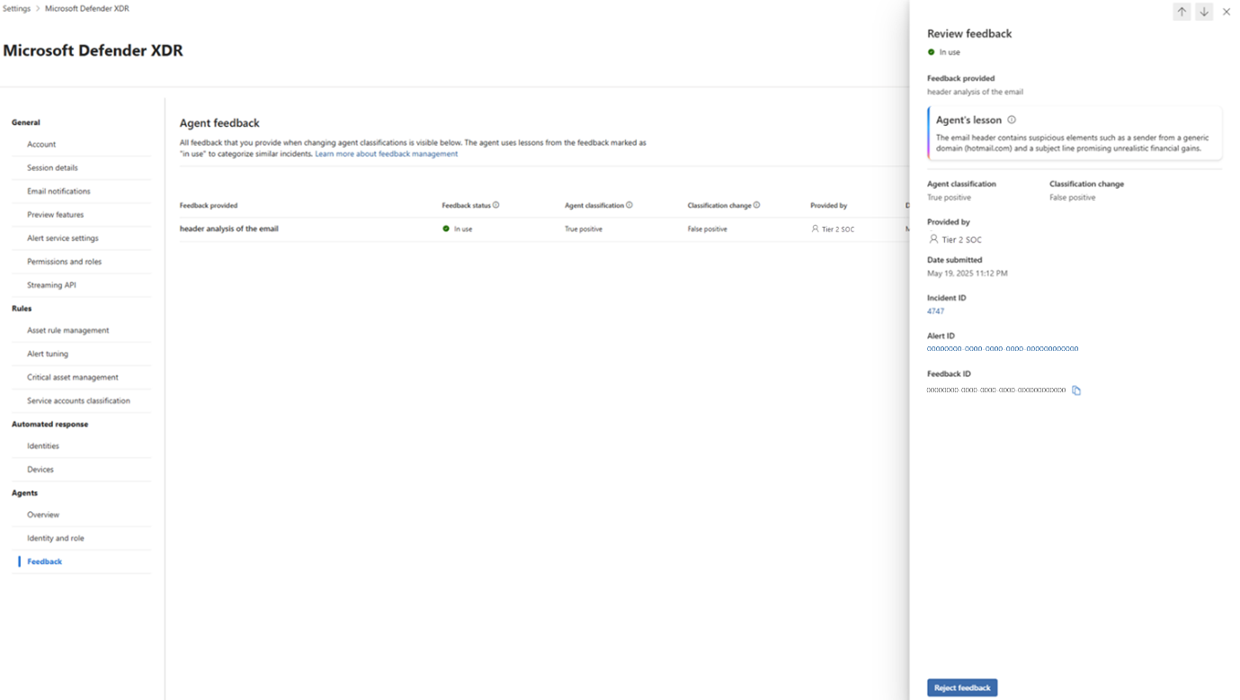Click 'In use' status text in table row
This screenshot has height=700, width=1240.
(x=463, y=229)
